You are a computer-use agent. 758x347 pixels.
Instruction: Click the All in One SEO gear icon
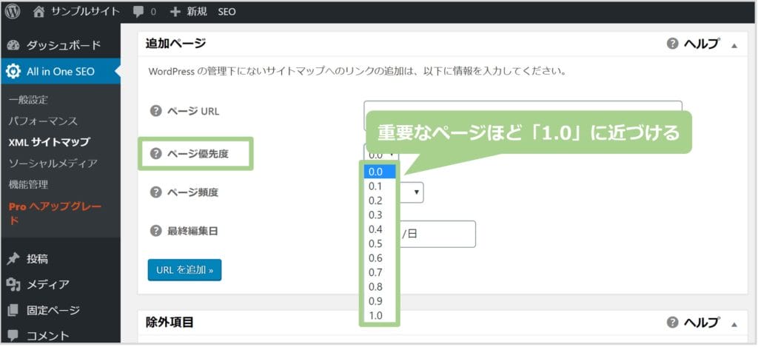pos(13,72)
